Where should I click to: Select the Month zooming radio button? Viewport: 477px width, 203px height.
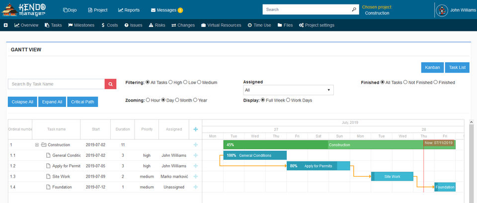click(177, 100)
